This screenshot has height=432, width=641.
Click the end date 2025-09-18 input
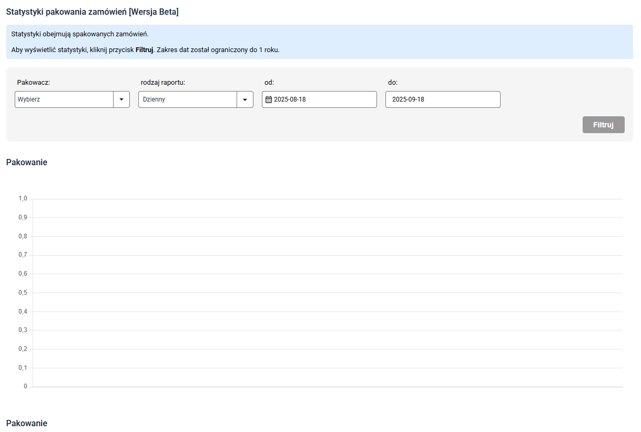tap(443, 99)
